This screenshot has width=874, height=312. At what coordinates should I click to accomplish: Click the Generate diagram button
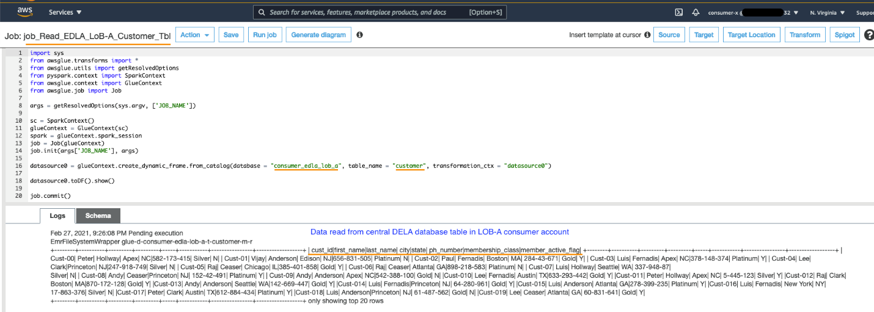(318, 35)
